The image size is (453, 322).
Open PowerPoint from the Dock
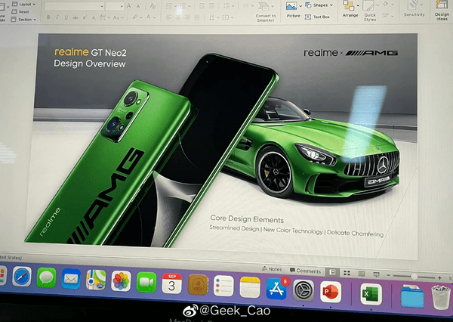(x=331, y=291)
